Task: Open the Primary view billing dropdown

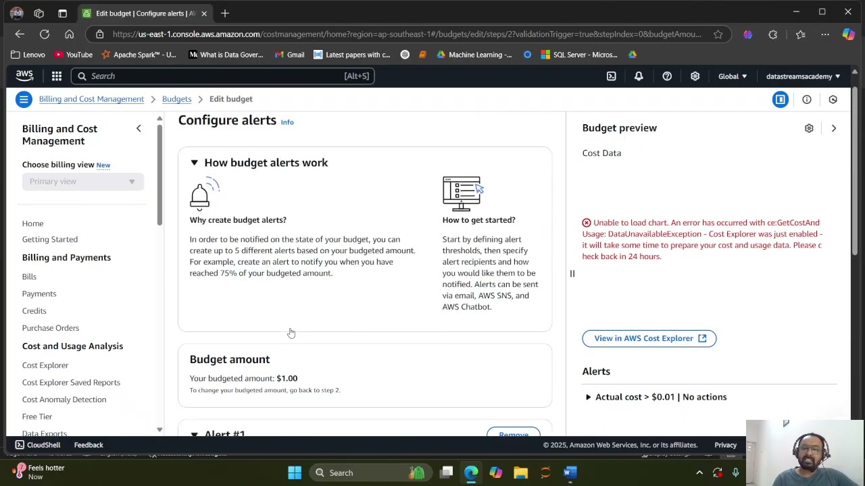Action: pos(82,182)
